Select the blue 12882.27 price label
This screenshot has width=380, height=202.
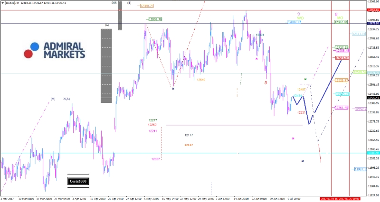(x=294, y=22)
